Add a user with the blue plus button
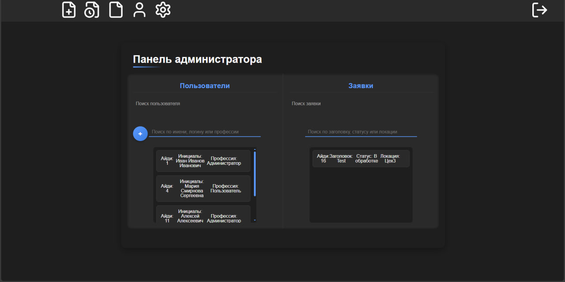This screenshot has width=565, height=282. pos(140,134)
